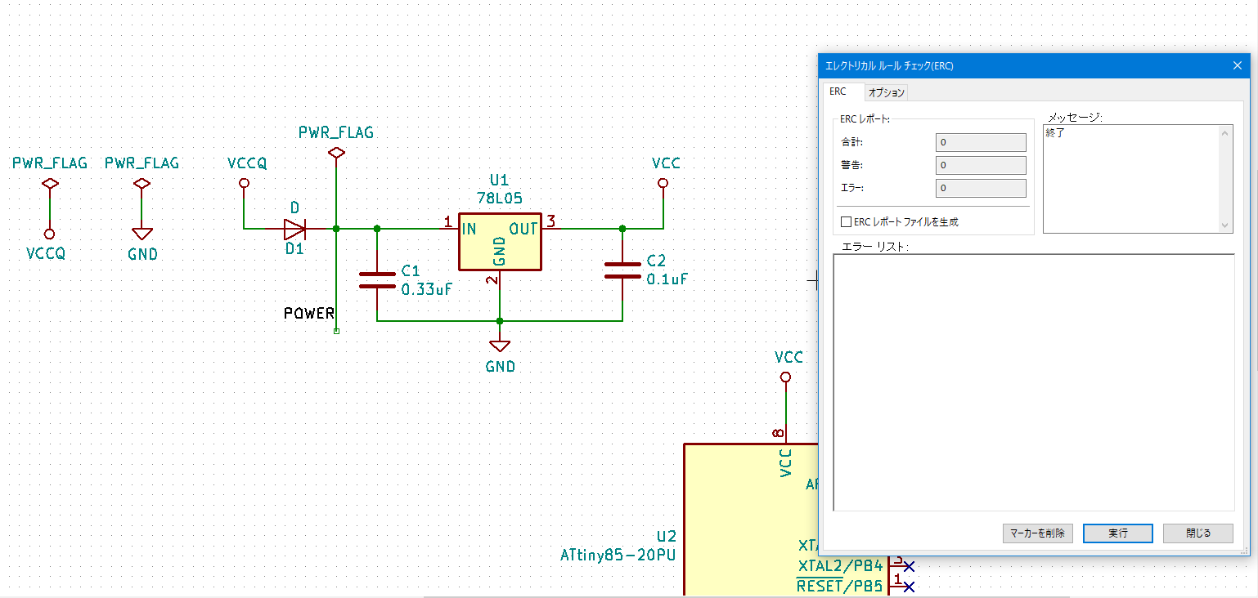Viewport: 1258px width, 598px height.
Task: Select the no-connect flag on RESET/PB5
Action: pos(908,586)
